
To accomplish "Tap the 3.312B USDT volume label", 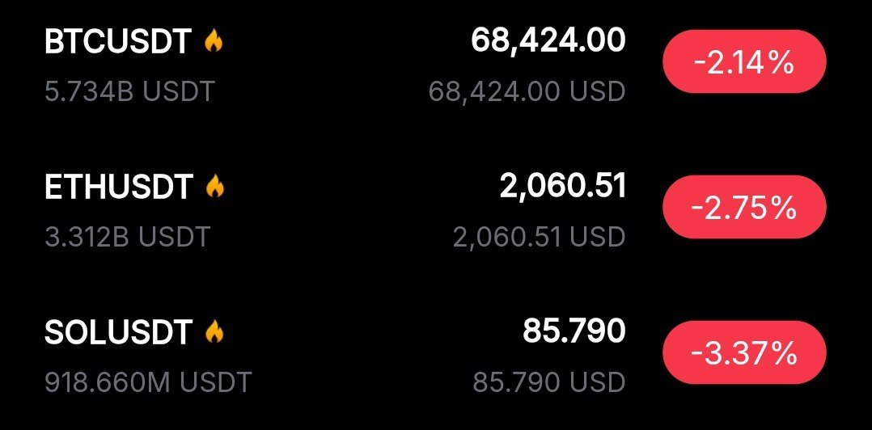I will (x=127, y=237).
